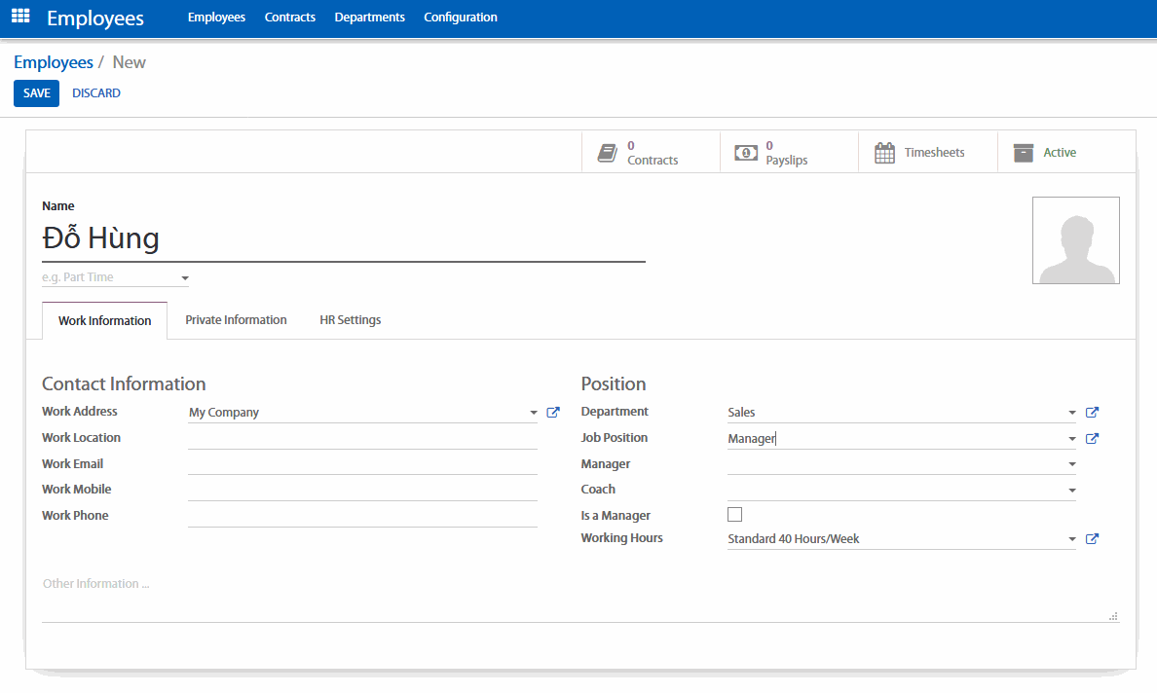
Task: Expand the Manager field dropdown
Action: [1072, 465]
